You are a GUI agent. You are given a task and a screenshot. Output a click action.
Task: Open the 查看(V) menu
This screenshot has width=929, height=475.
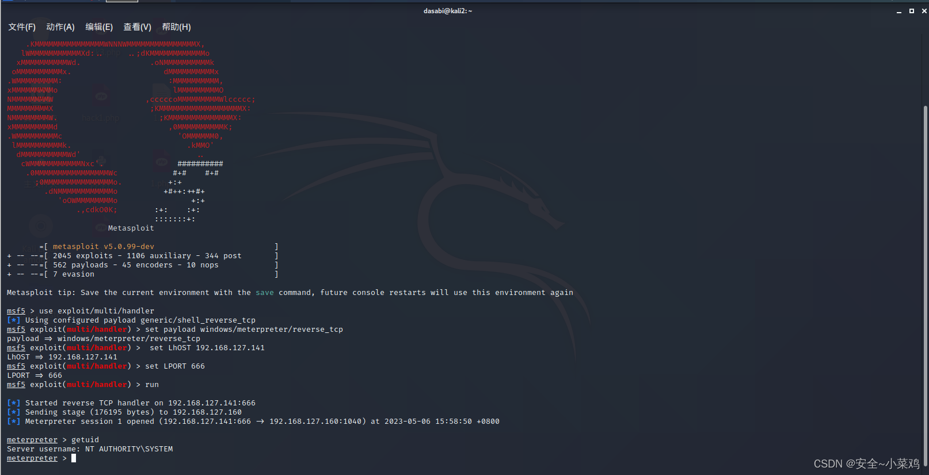(x=138, y=27)
